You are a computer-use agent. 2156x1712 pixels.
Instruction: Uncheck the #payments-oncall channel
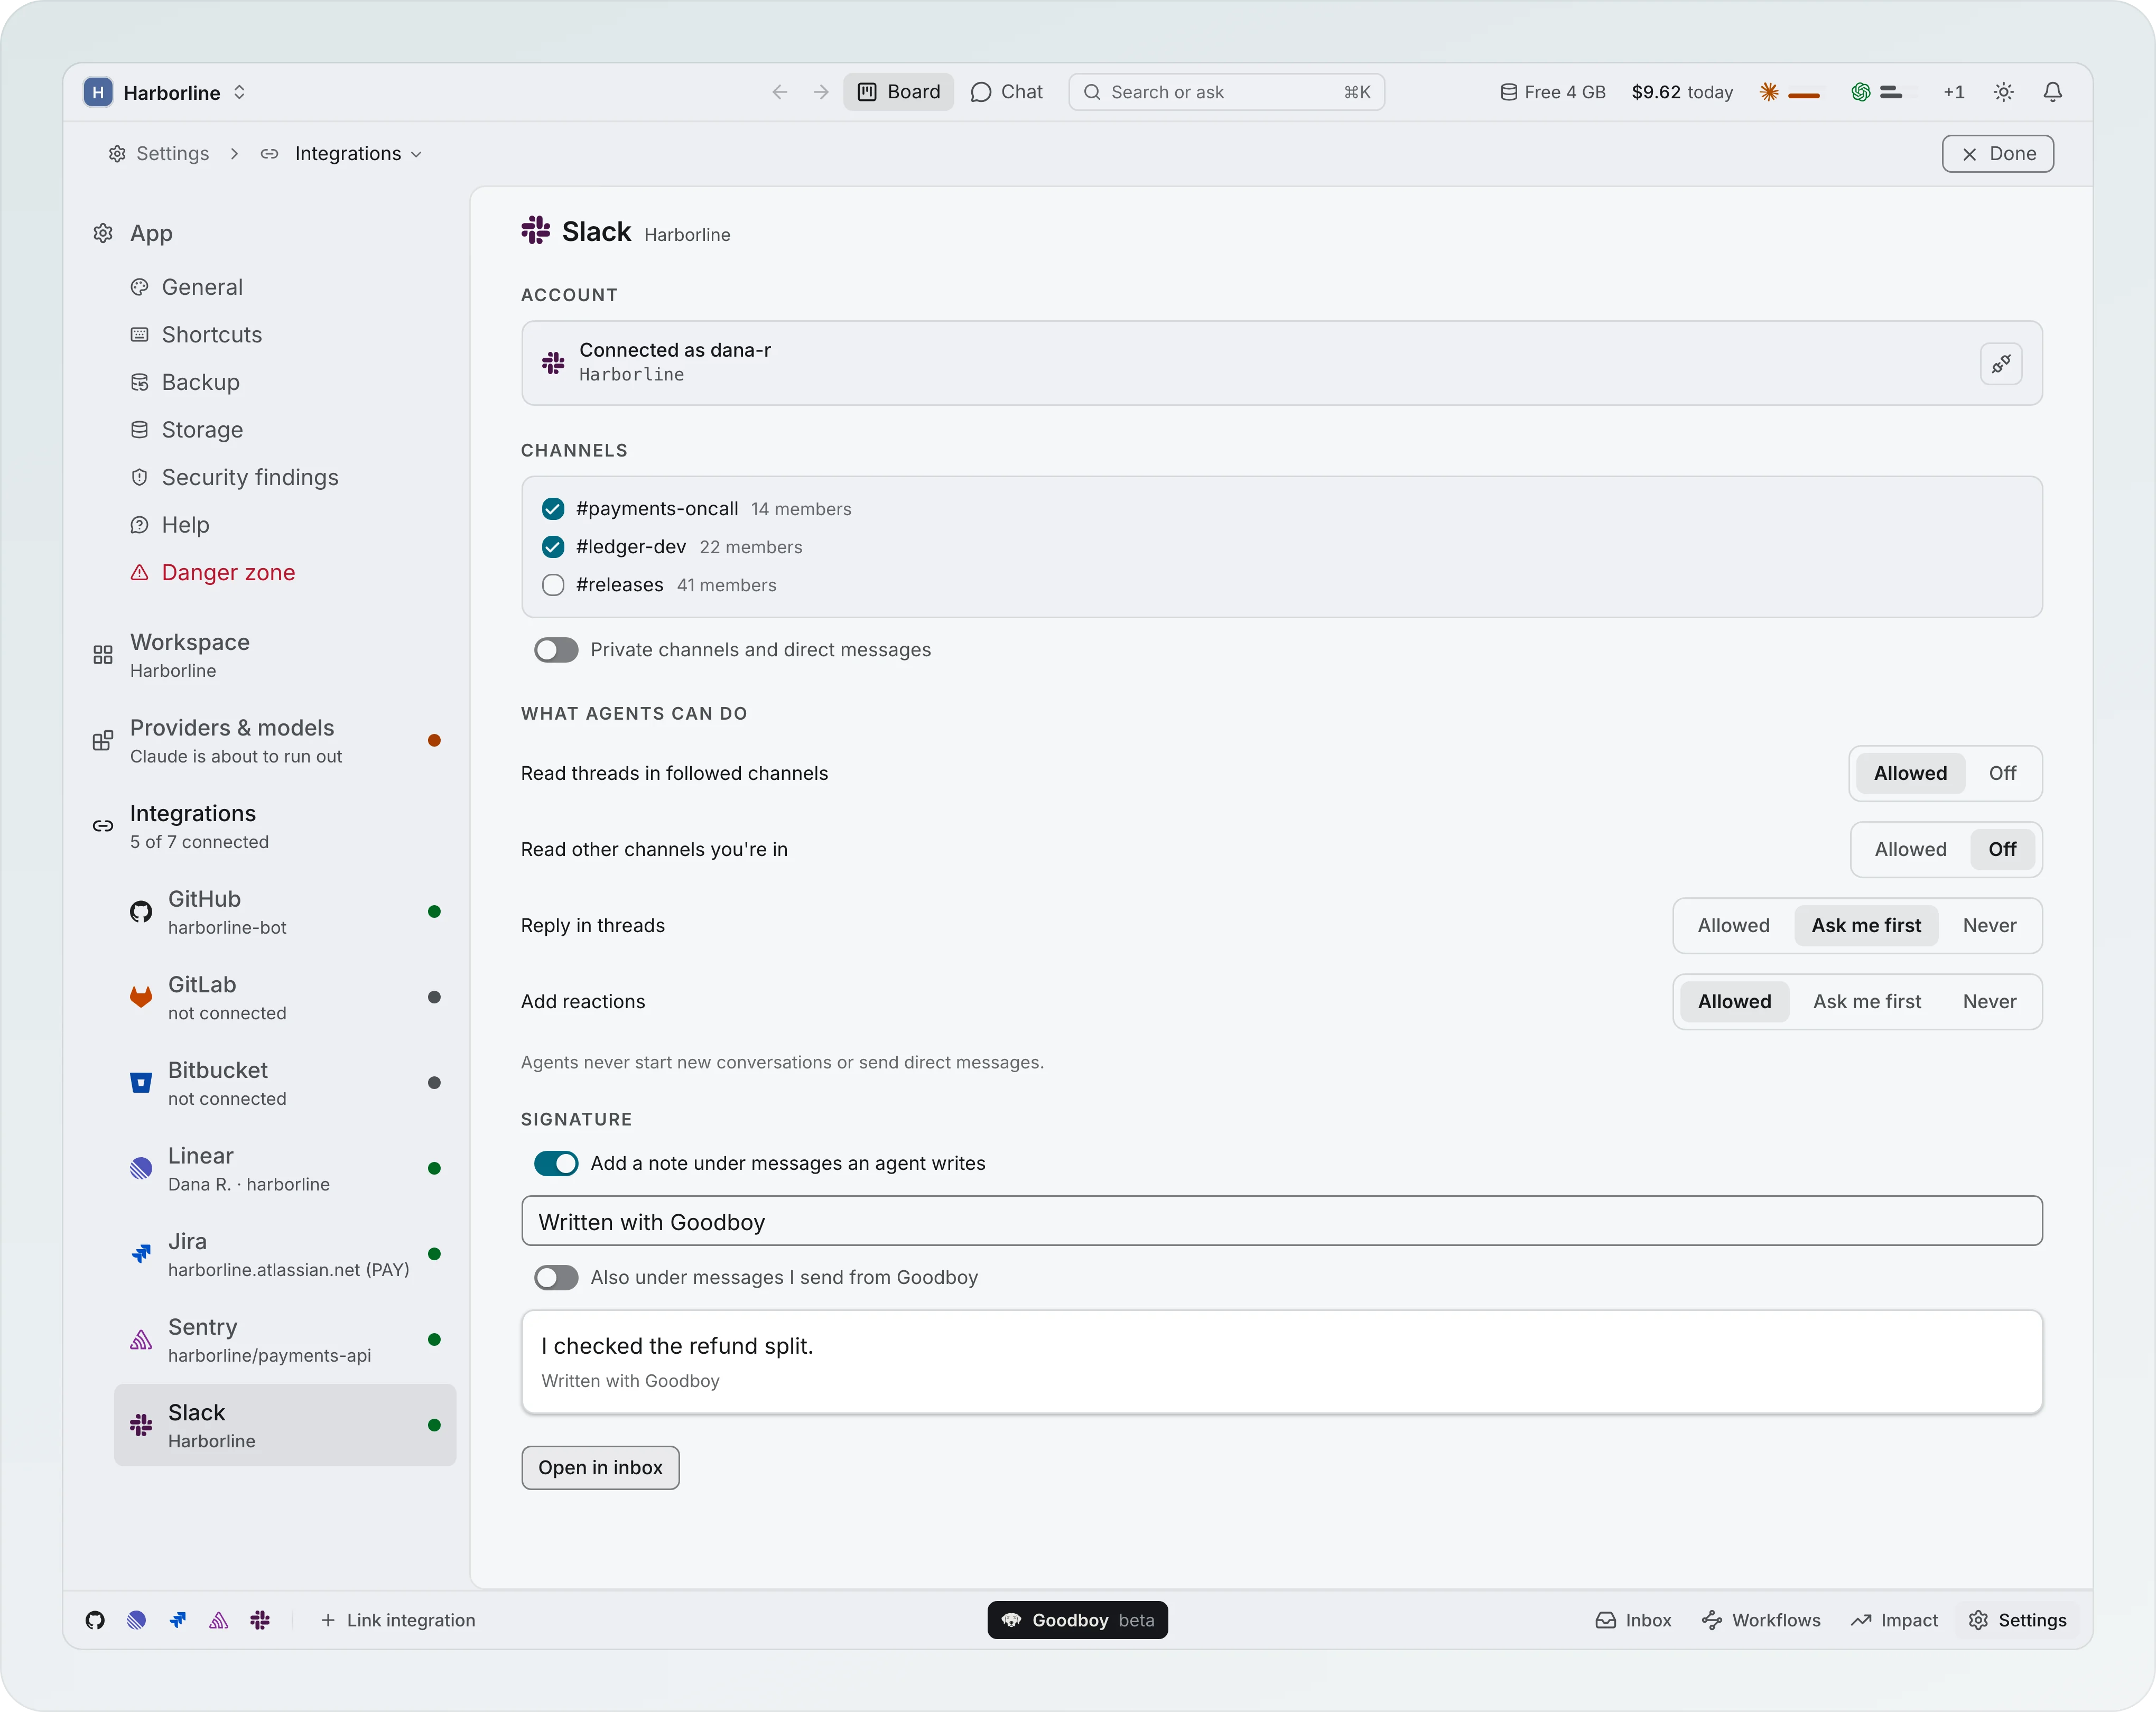[x=553, y=509]
